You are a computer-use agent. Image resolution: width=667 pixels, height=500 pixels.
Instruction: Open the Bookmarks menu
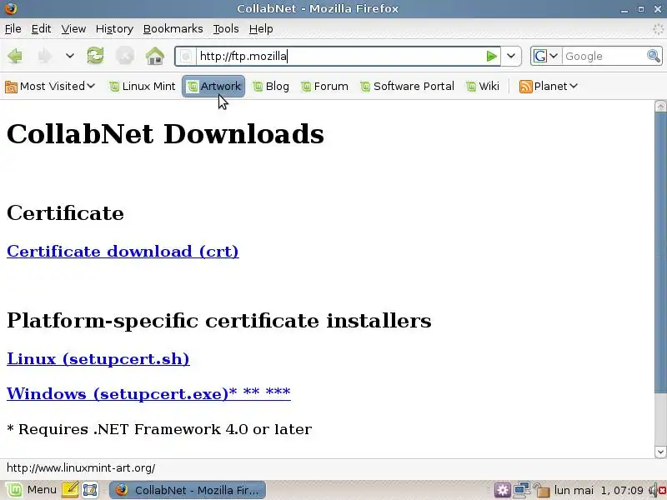click(x=173, y=29)
